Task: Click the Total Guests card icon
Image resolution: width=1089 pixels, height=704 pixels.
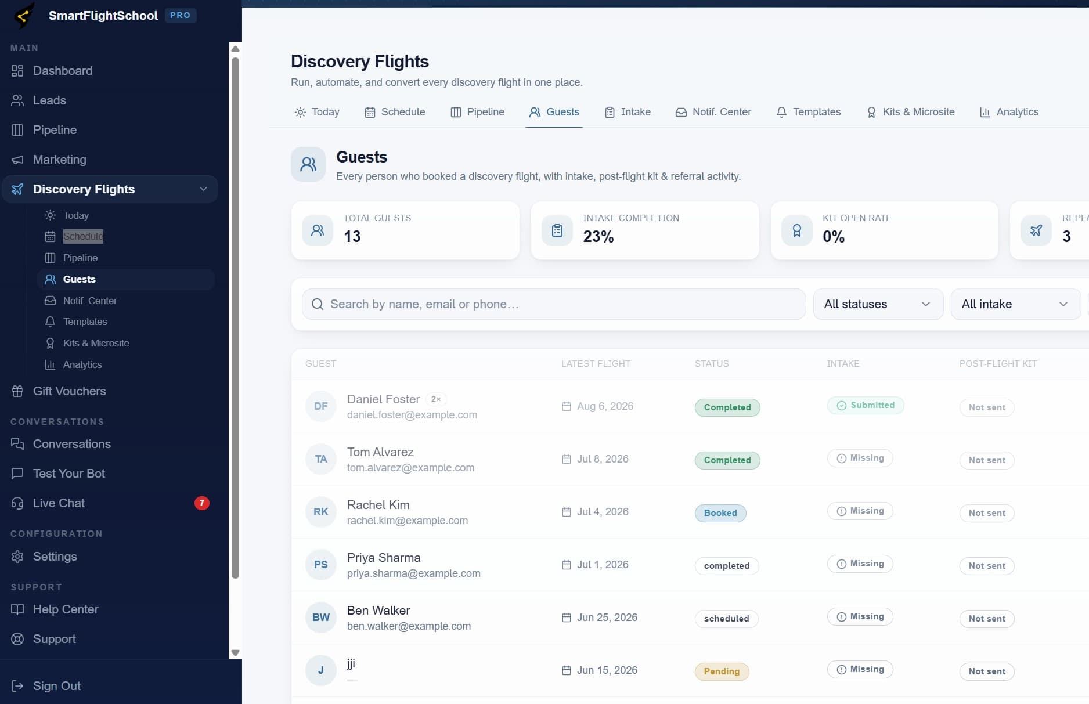Action: coord(318,230)
